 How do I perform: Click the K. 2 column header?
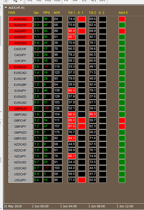102,13
